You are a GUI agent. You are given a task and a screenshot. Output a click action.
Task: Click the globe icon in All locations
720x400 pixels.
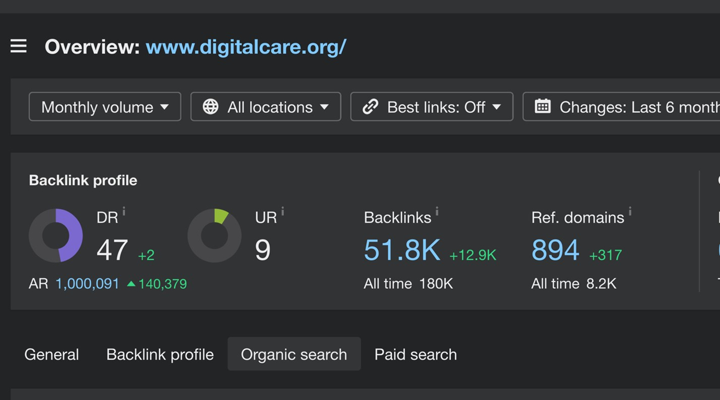(210, 107)
